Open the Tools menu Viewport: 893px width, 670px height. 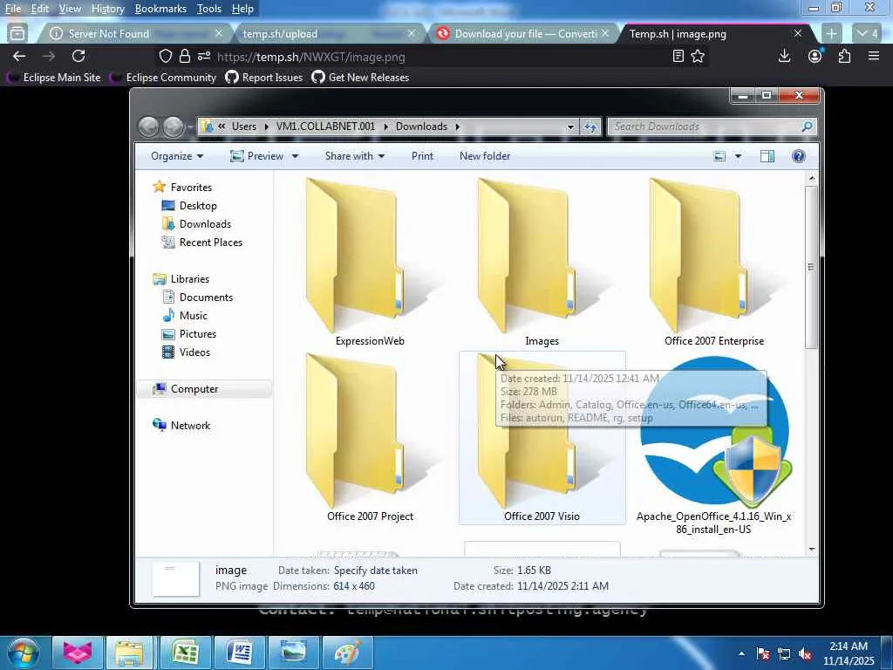point(209,9)
